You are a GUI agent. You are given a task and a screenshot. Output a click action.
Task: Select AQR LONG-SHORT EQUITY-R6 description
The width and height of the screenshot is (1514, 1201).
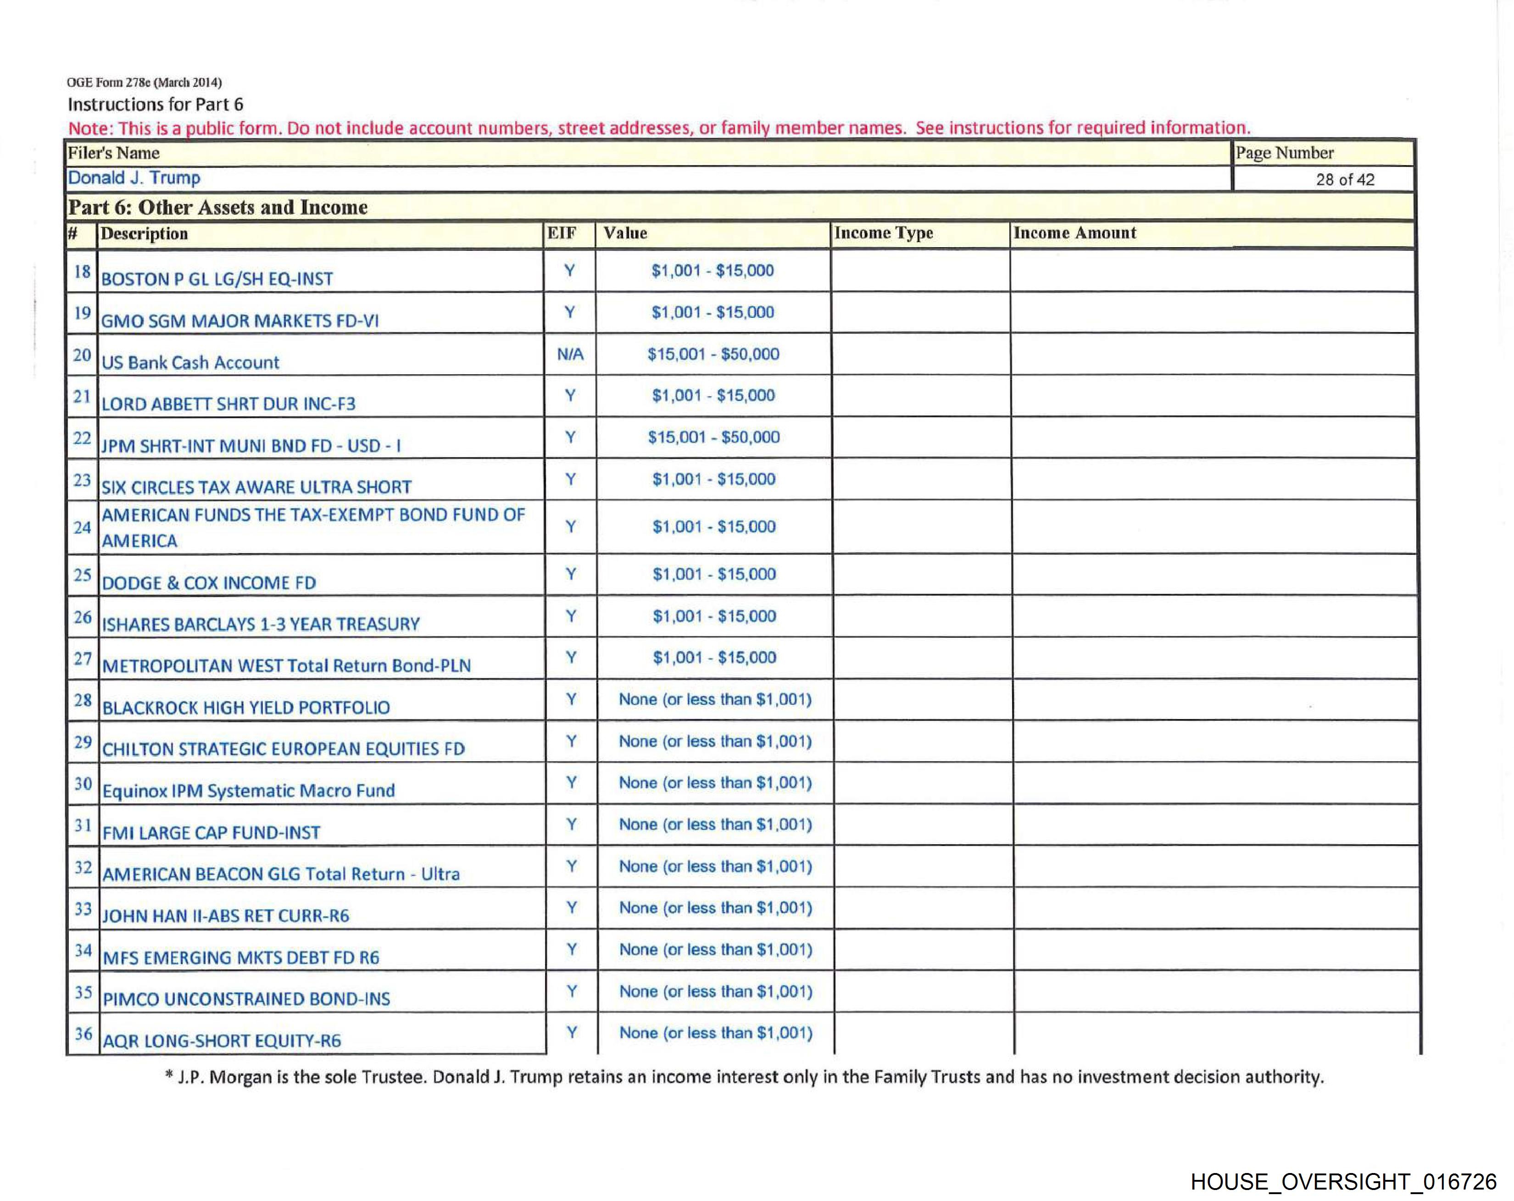tap(221, 1040)
